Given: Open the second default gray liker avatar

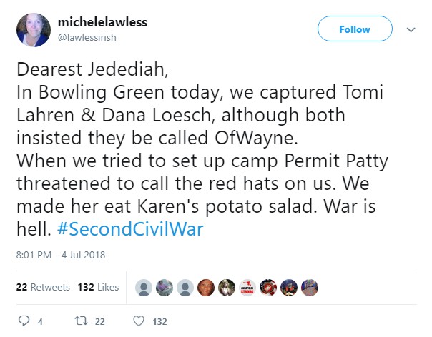Looking at the screenshot, I should [185, 287].
